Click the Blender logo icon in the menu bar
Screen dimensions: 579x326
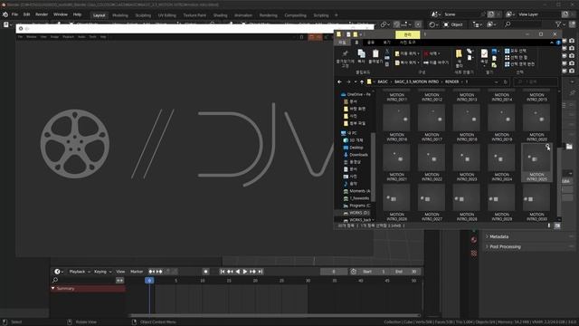5,14
